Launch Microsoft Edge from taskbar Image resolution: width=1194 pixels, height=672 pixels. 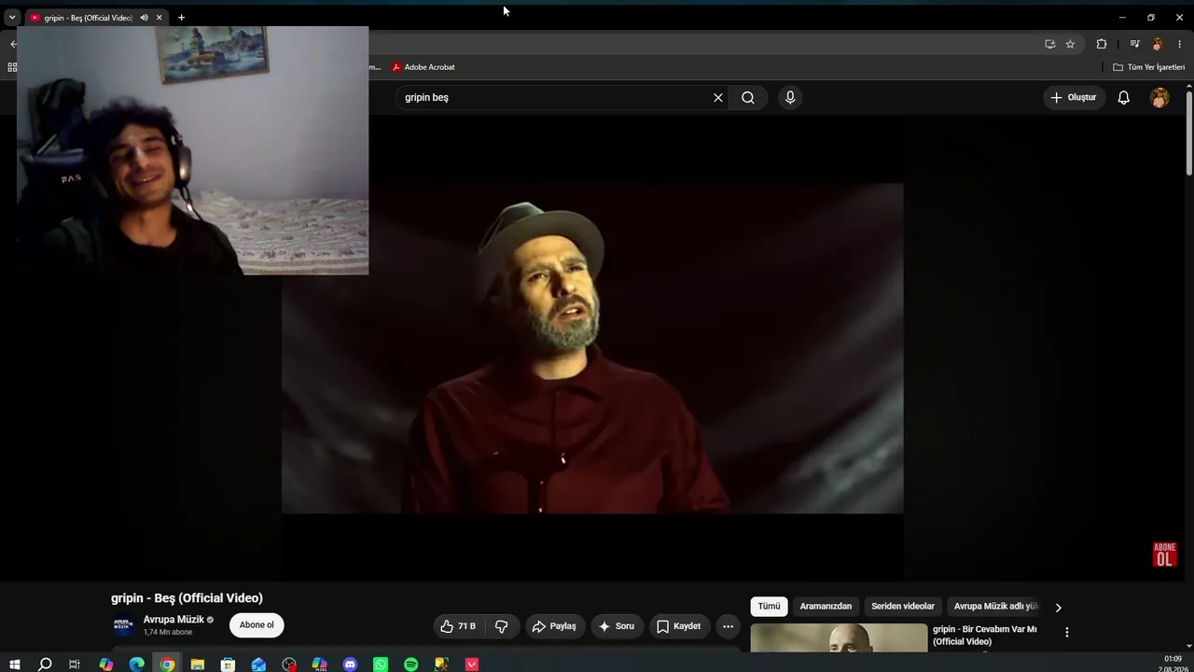click(137, 665)
